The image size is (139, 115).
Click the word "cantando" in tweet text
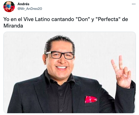[63, 19]
